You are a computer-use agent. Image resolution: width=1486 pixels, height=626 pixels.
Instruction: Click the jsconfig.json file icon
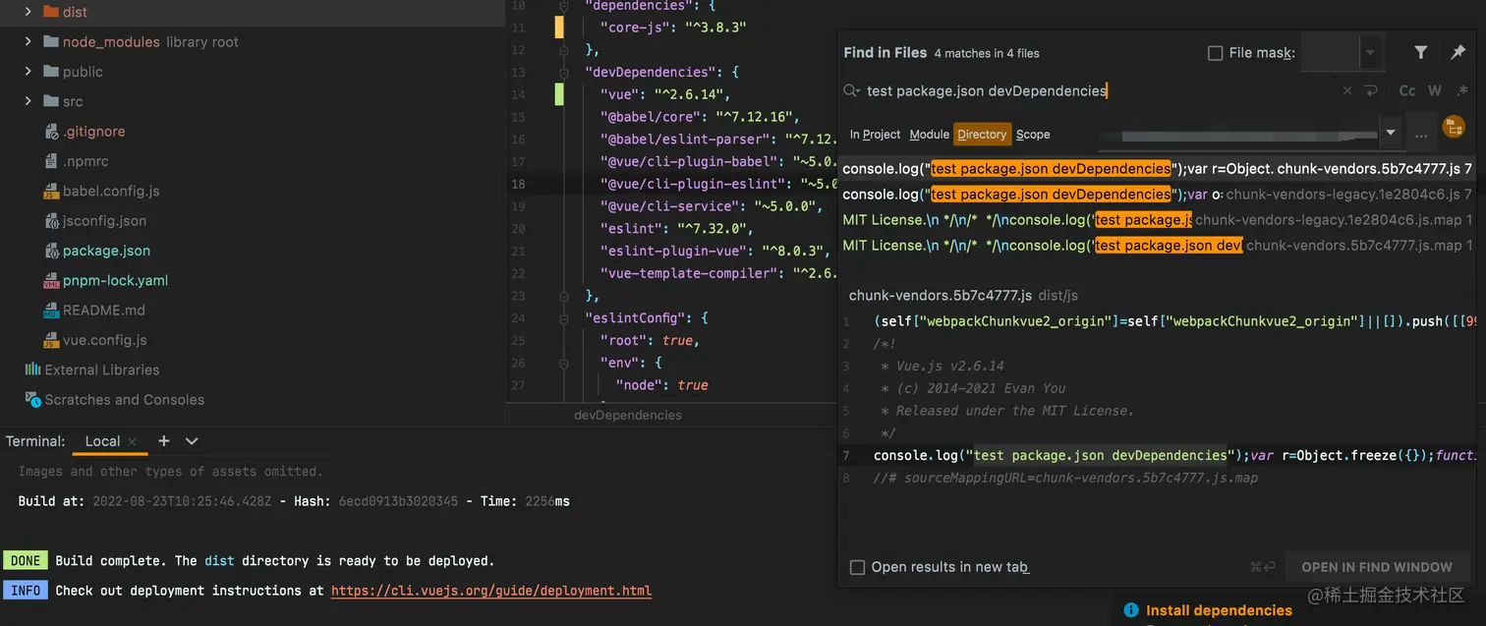52,220
